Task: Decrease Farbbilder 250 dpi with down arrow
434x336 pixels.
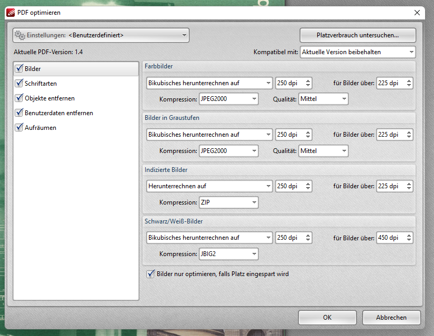Action: pyautogui.click(x=308, y=85)
